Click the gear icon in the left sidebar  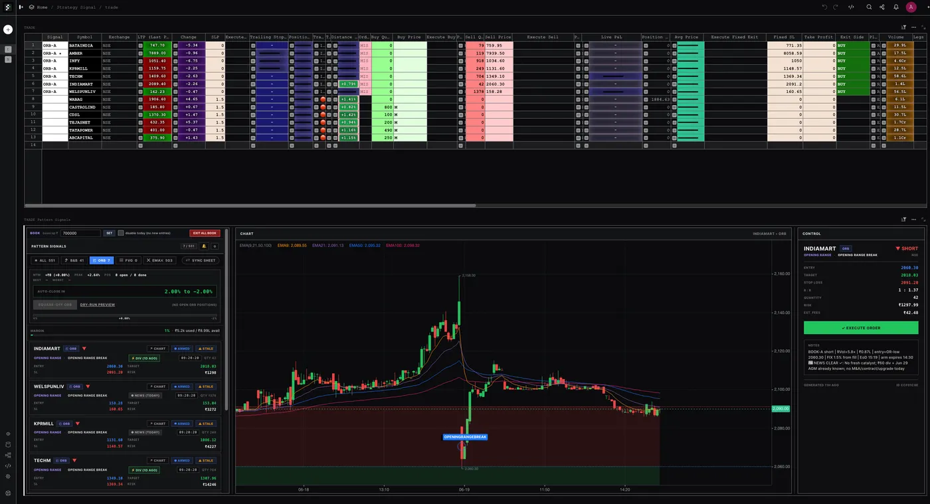pos(8,476)
